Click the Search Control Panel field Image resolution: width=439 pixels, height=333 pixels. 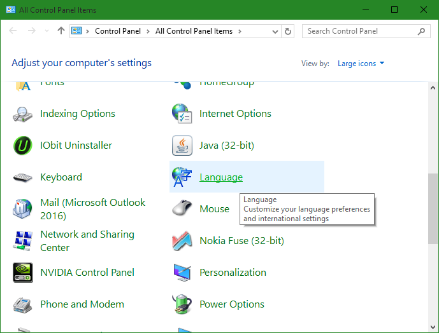[x=366, y=31]
